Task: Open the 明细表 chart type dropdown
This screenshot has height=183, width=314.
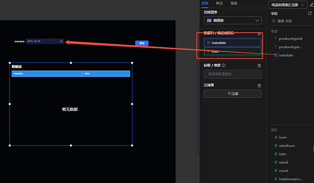Action: tap(233, 20)
